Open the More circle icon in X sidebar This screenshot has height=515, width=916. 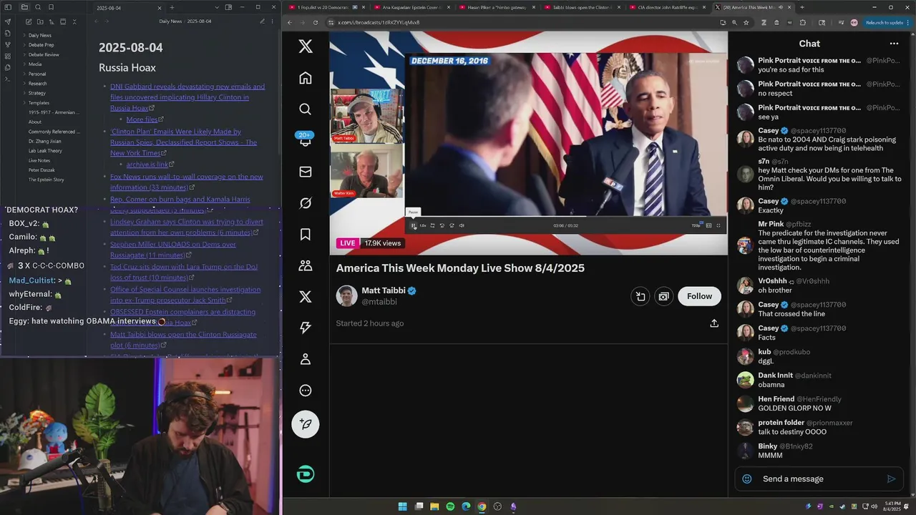[306, 391]
